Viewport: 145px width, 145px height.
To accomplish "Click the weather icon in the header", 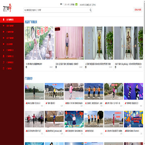I will [x=63, y=4].
